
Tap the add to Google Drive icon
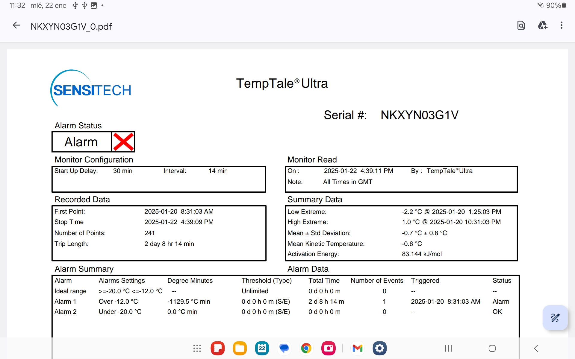542,25
